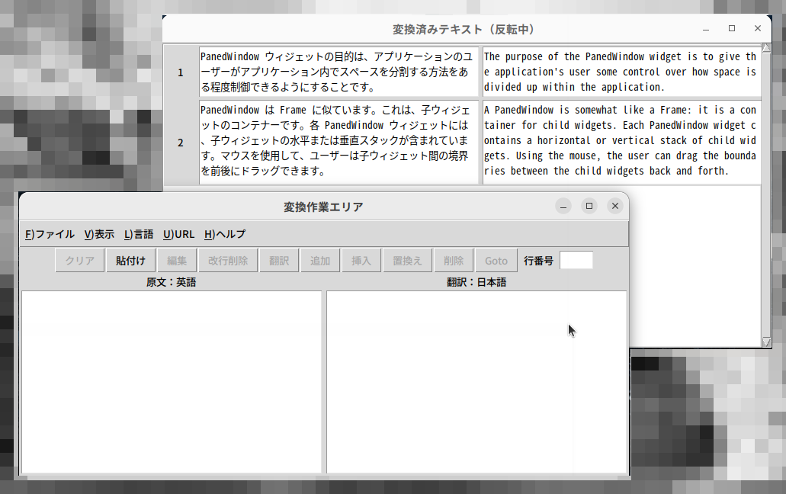Open the V)表示 menu
786x494 pixels.
pos(99,234)
